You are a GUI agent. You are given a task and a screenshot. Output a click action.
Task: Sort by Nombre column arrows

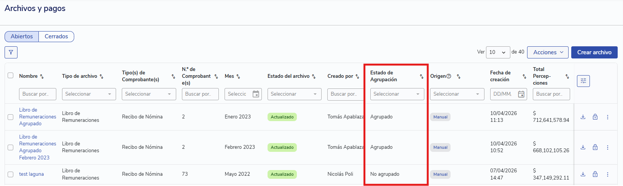[x=42, y=76]
